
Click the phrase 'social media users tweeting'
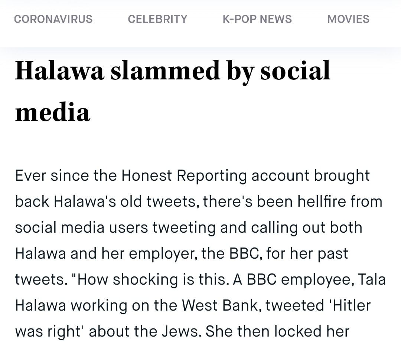(115, 228)
